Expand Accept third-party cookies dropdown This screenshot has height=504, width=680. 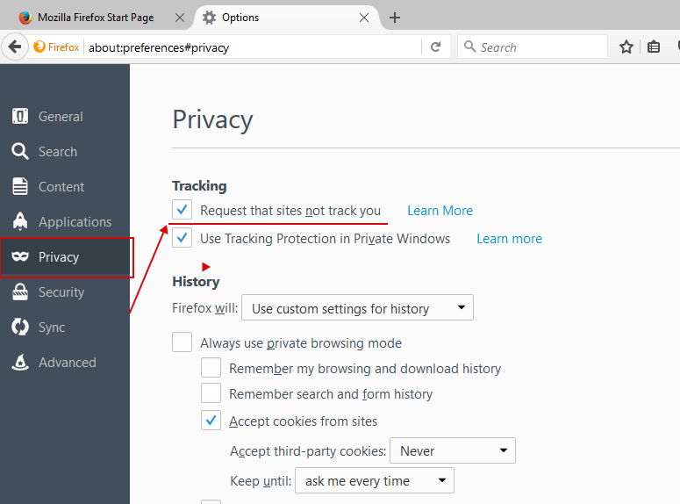[x=452, y=451]
